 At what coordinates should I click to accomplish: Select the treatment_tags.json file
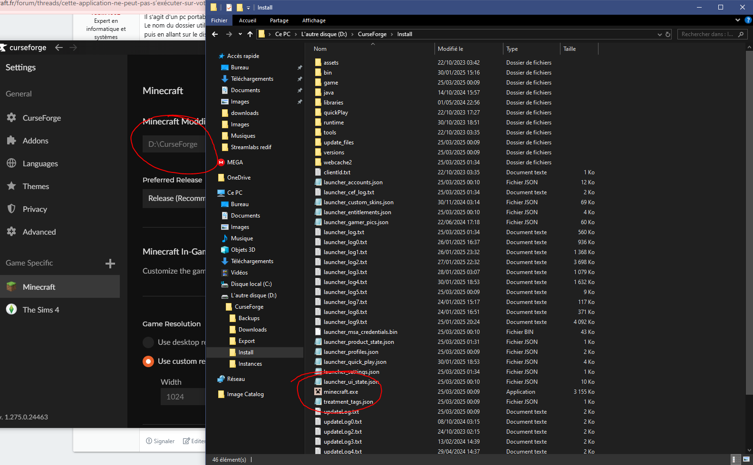pos(348,402)
